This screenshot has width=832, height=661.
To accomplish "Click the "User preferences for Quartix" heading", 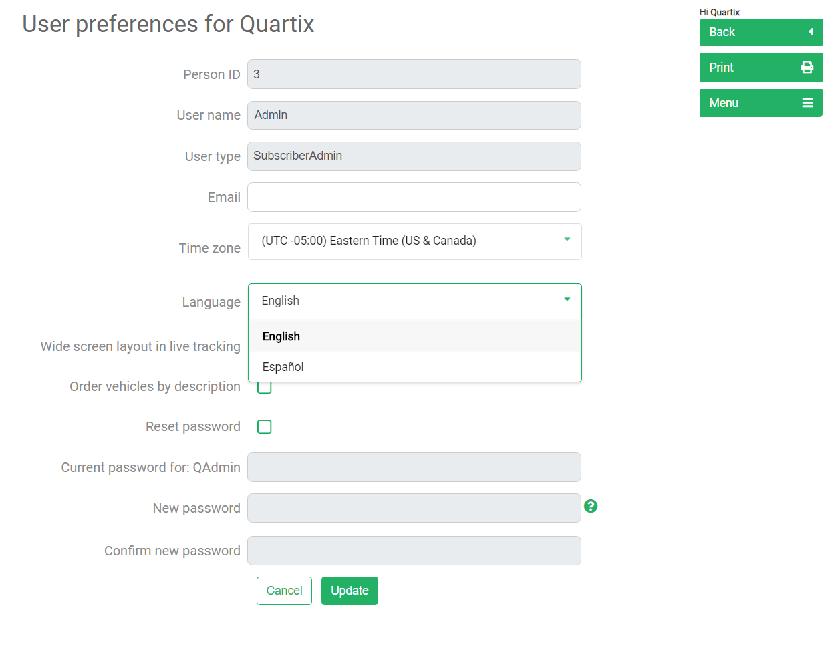I will pyautogui.click(x=168, y=24).
